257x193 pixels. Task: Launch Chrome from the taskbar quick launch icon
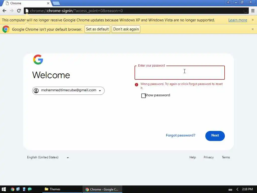(x=13, y=189)
